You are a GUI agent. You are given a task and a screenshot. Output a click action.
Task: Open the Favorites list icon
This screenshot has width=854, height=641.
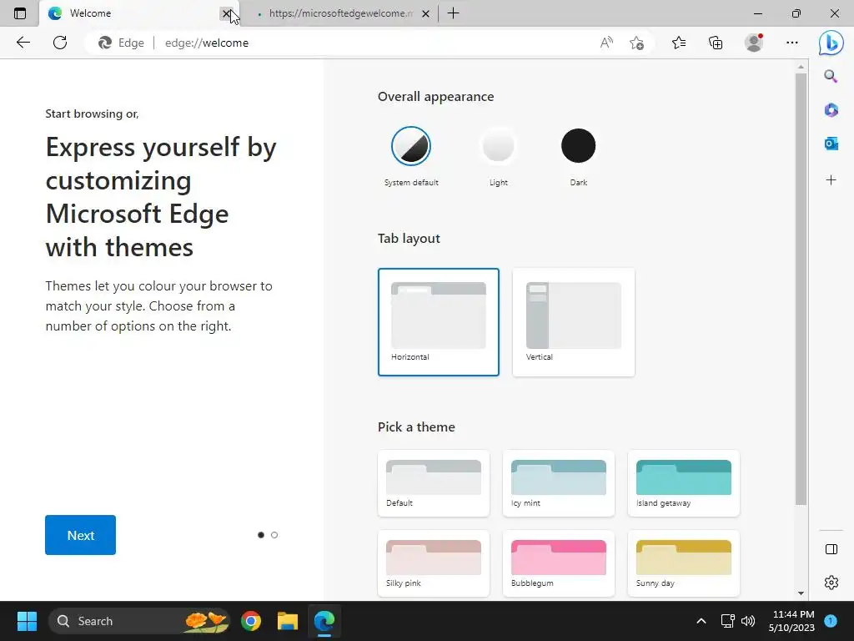click(679, 43)
